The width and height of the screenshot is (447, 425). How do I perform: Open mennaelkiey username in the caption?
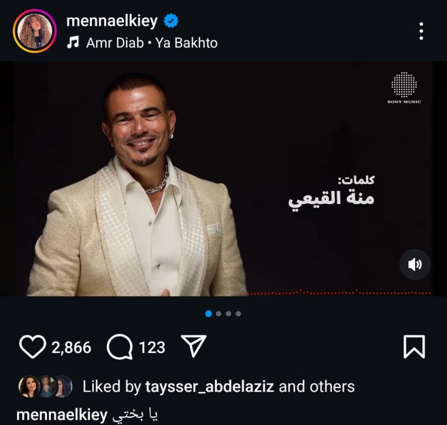tap(62, 415)
